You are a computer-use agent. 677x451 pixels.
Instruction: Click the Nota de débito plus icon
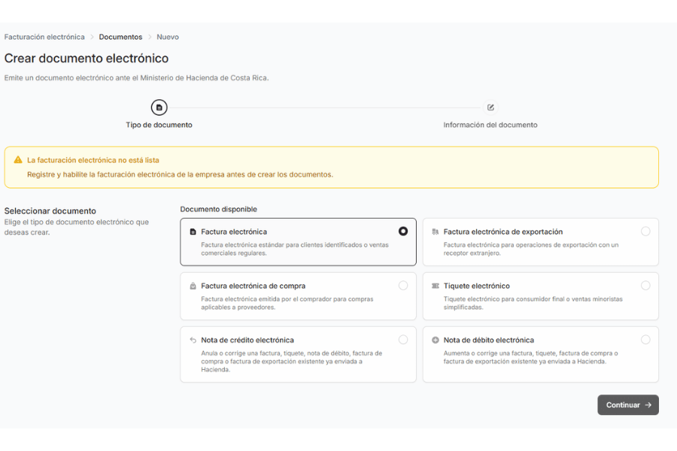click(436, 340)
